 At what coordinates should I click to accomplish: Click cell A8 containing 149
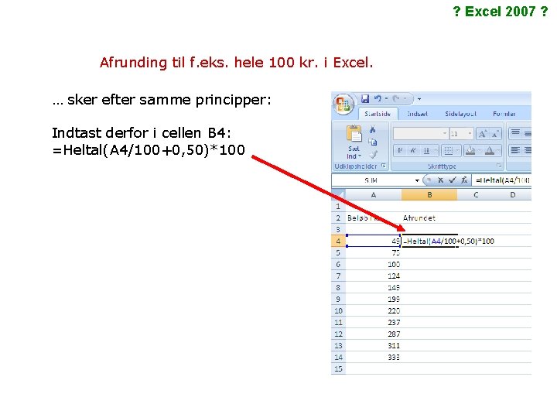[x=374, y=287]
